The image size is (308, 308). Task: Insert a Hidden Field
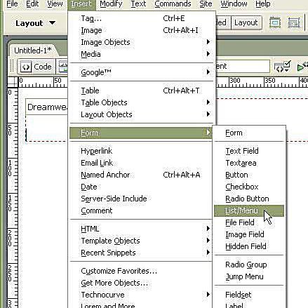[x=249, y=246]
